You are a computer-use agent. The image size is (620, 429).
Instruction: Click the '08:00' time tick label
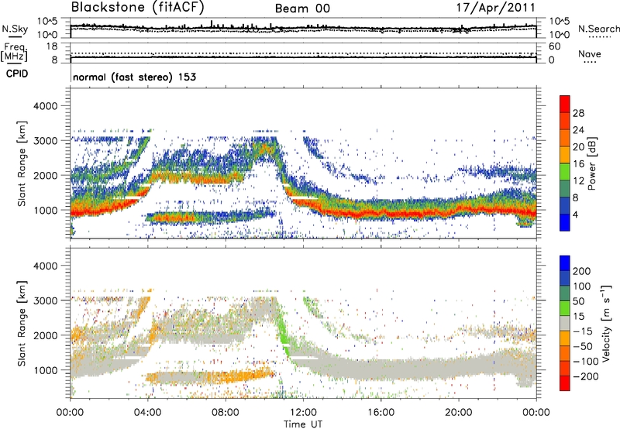pyautogui.click(x=226, y=413)
